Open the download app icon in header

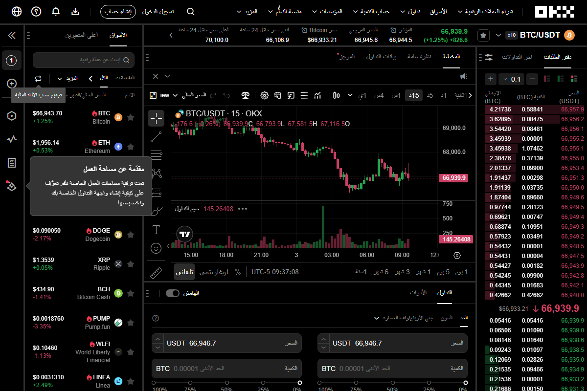click(75, 11)
